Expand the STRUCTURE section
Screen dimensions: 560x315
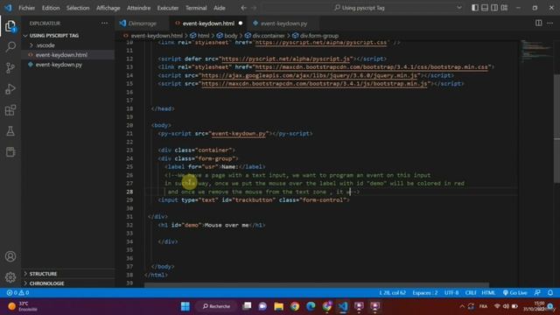(43, 274)
